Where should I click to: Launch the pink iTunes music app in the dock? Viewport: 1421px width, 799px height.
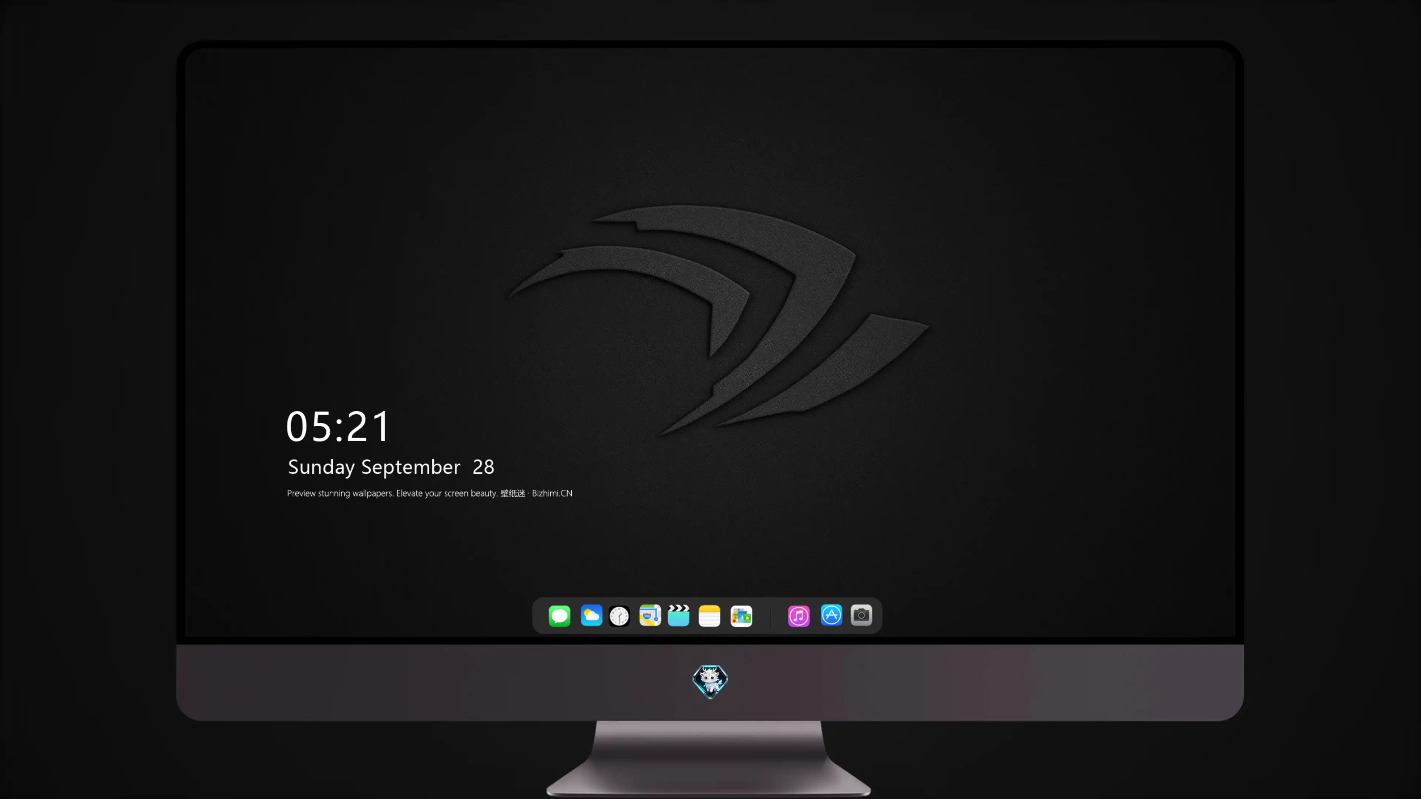[799, 616]
